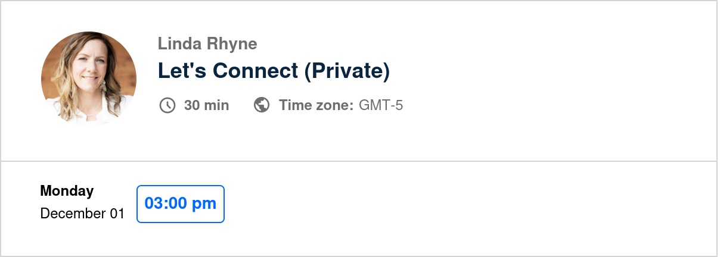Screen dimensions: 720x257
Task: Select the 03:00 pm time slot
Action: pyautogui.click(x=181, y=203)
